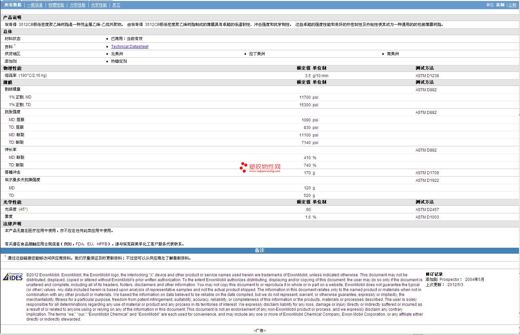Viewport: 520px width, 335px height.
Task: Select the 830 psi value
Action: (x=311, y=128)
